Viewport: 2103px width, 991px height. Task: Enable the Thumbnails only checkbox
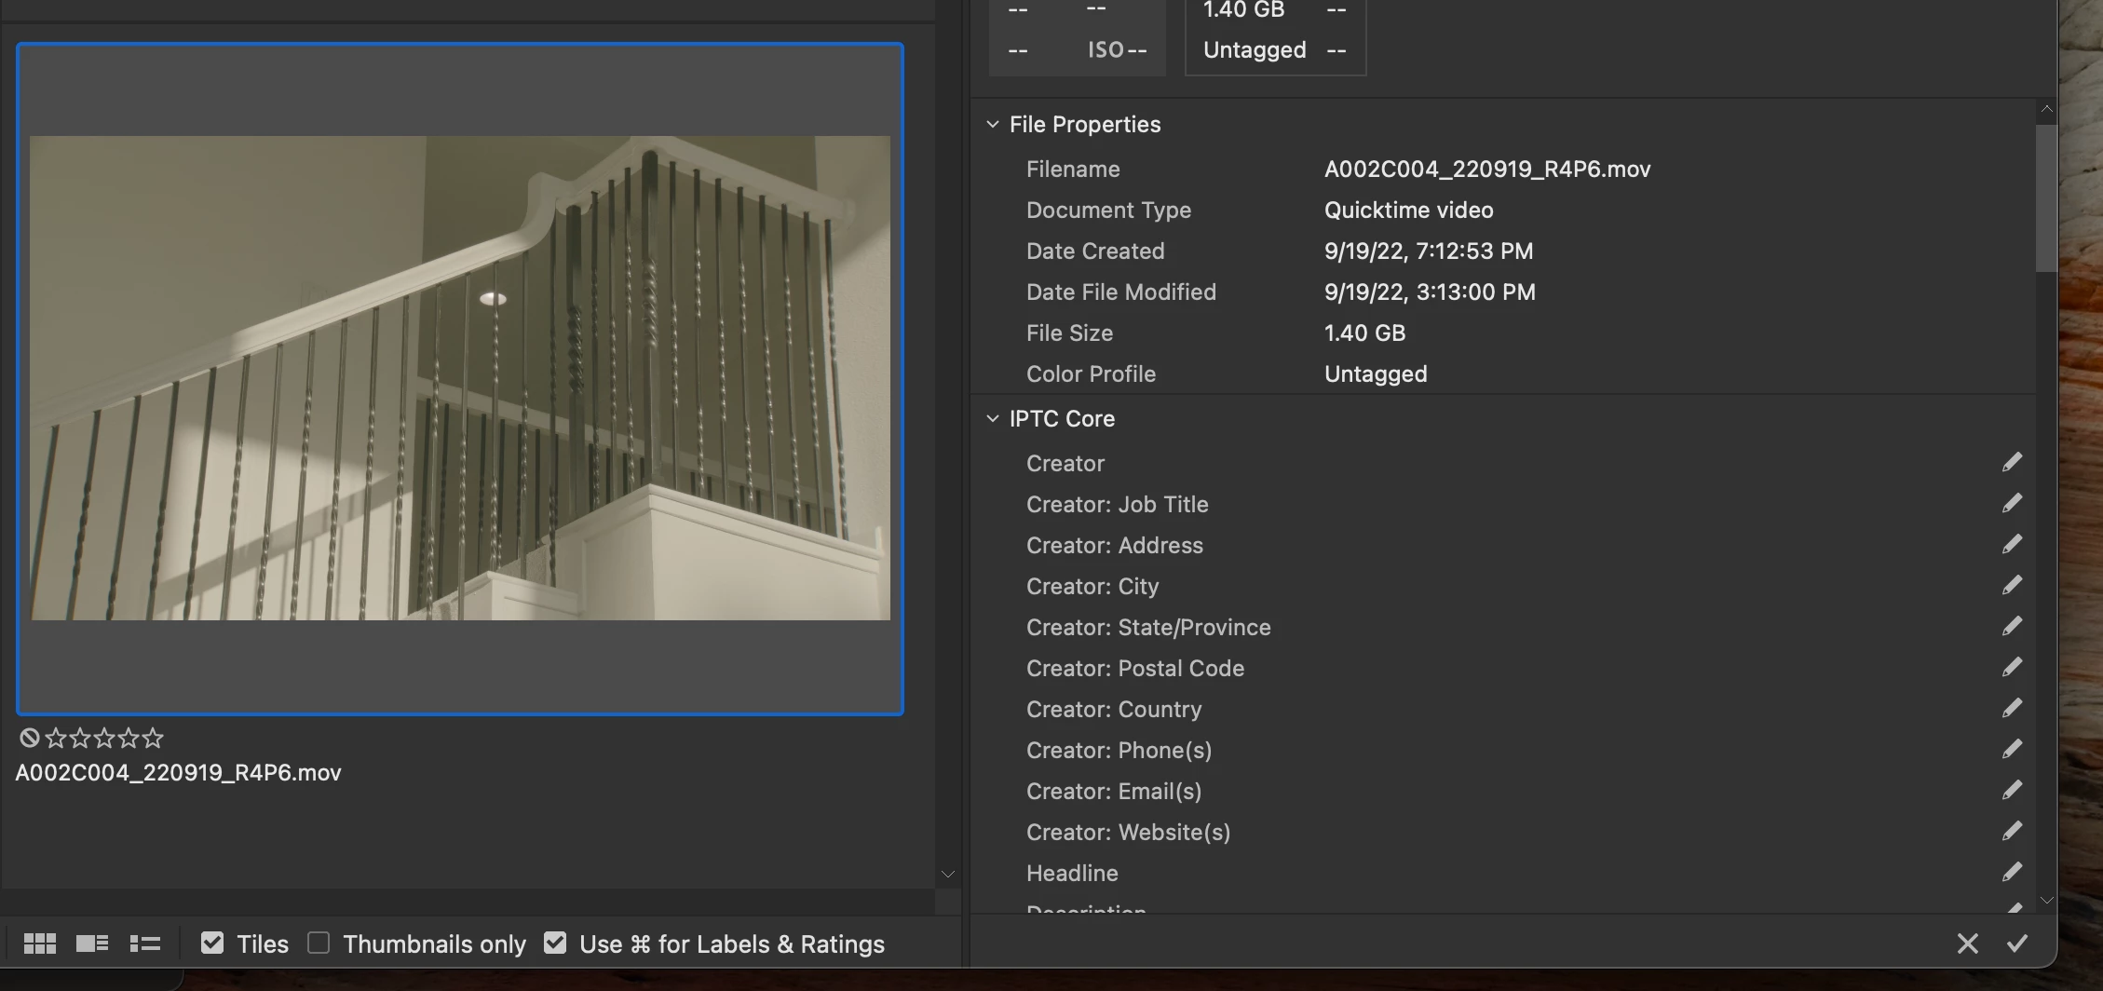(319, 943)
